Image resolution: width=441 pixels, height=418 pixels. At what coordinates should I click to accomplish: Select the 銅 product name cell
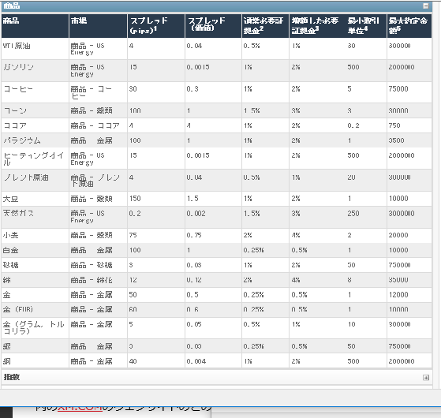pos(35,361)
